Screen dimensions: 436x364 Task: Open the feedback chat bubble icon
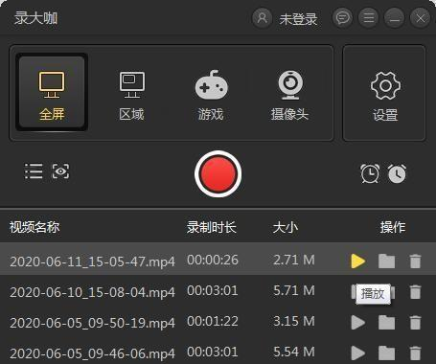tap(342, 18)
